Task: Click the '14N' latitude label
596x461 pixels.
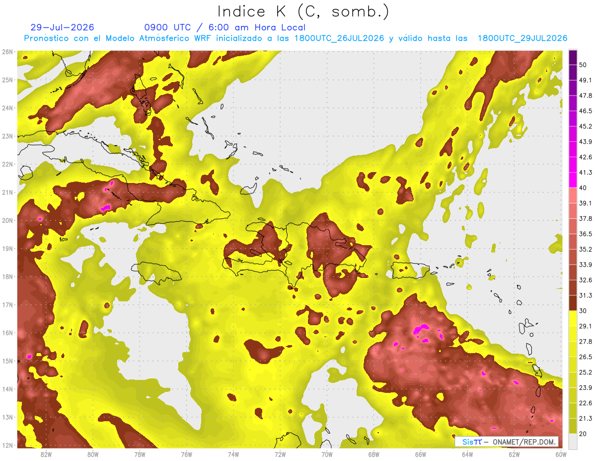Action: pyautogui.click(x=7, y=389)
